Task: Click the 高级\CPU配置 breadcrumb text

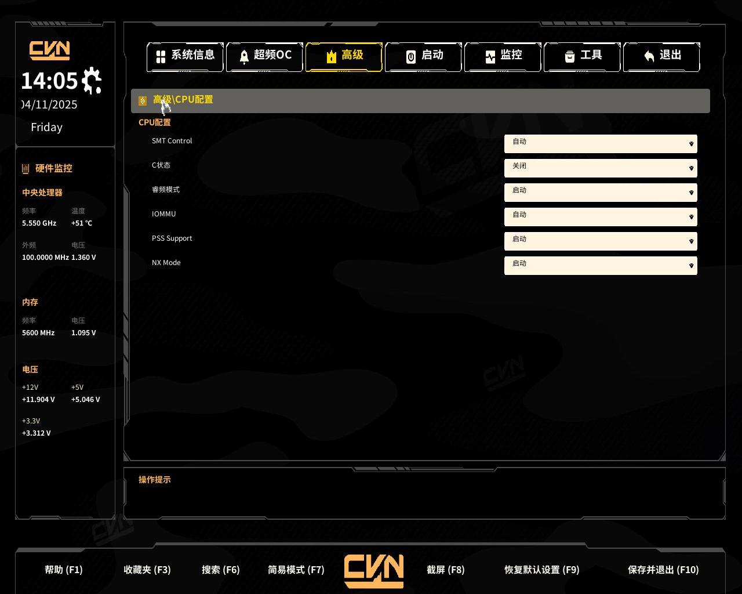Action: click(x=183, y=100)
